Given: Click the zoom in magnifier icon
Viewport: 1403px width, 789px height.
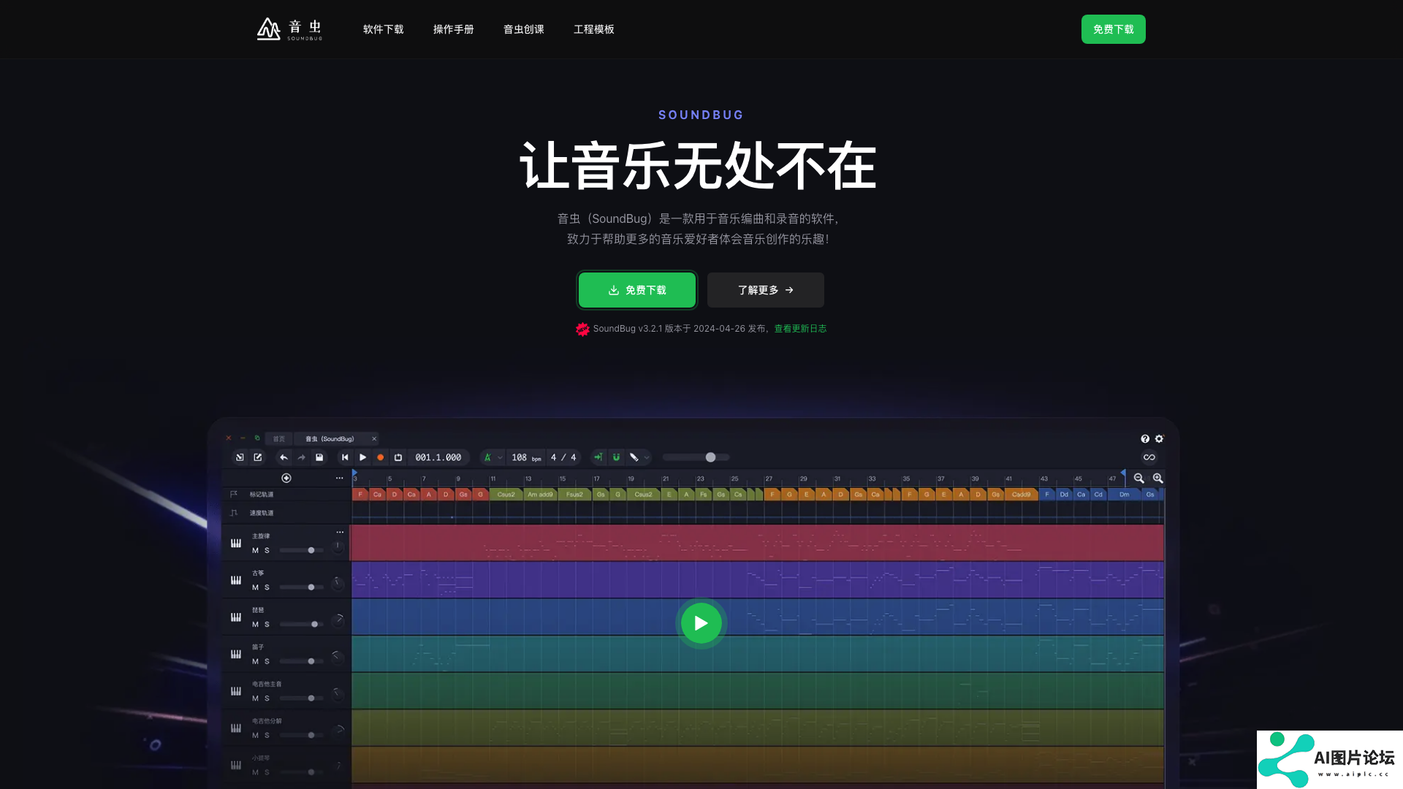Looking at the screenshot, I should [1158, 478].
